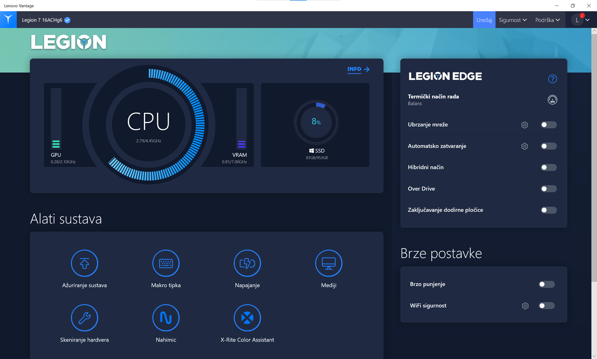
Task: Open the Napajanje power settings
Action: click(247, 263)
